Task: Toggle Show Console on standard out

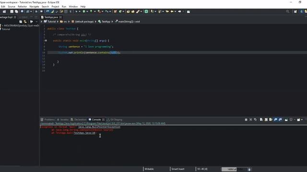Action: tap(276, 119)
